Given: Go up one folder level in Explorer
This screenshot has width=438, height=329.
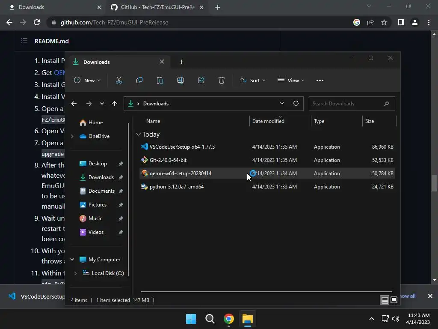Looking at the screenshot, I should click(114, 104).
